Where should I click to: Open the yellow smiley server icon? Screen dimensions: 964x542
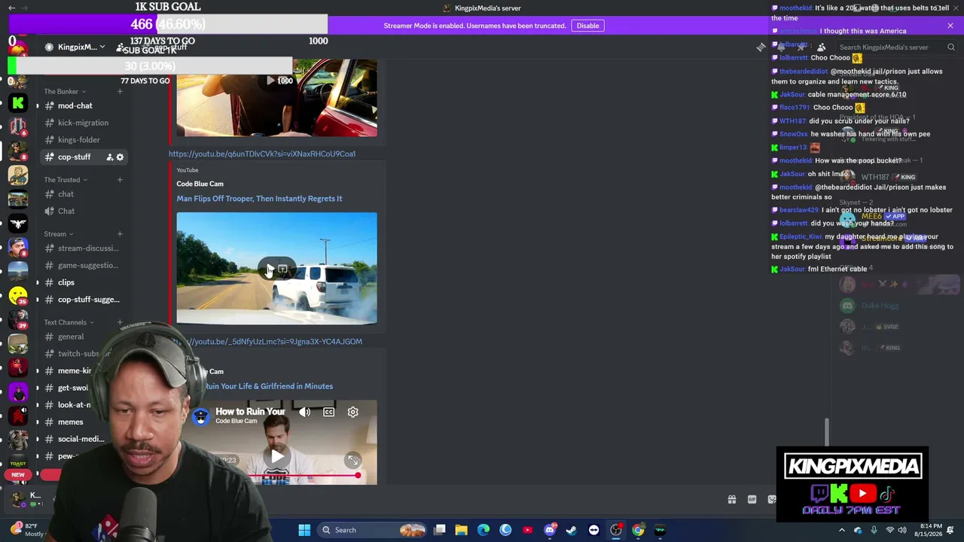click(x=18, y=296)
